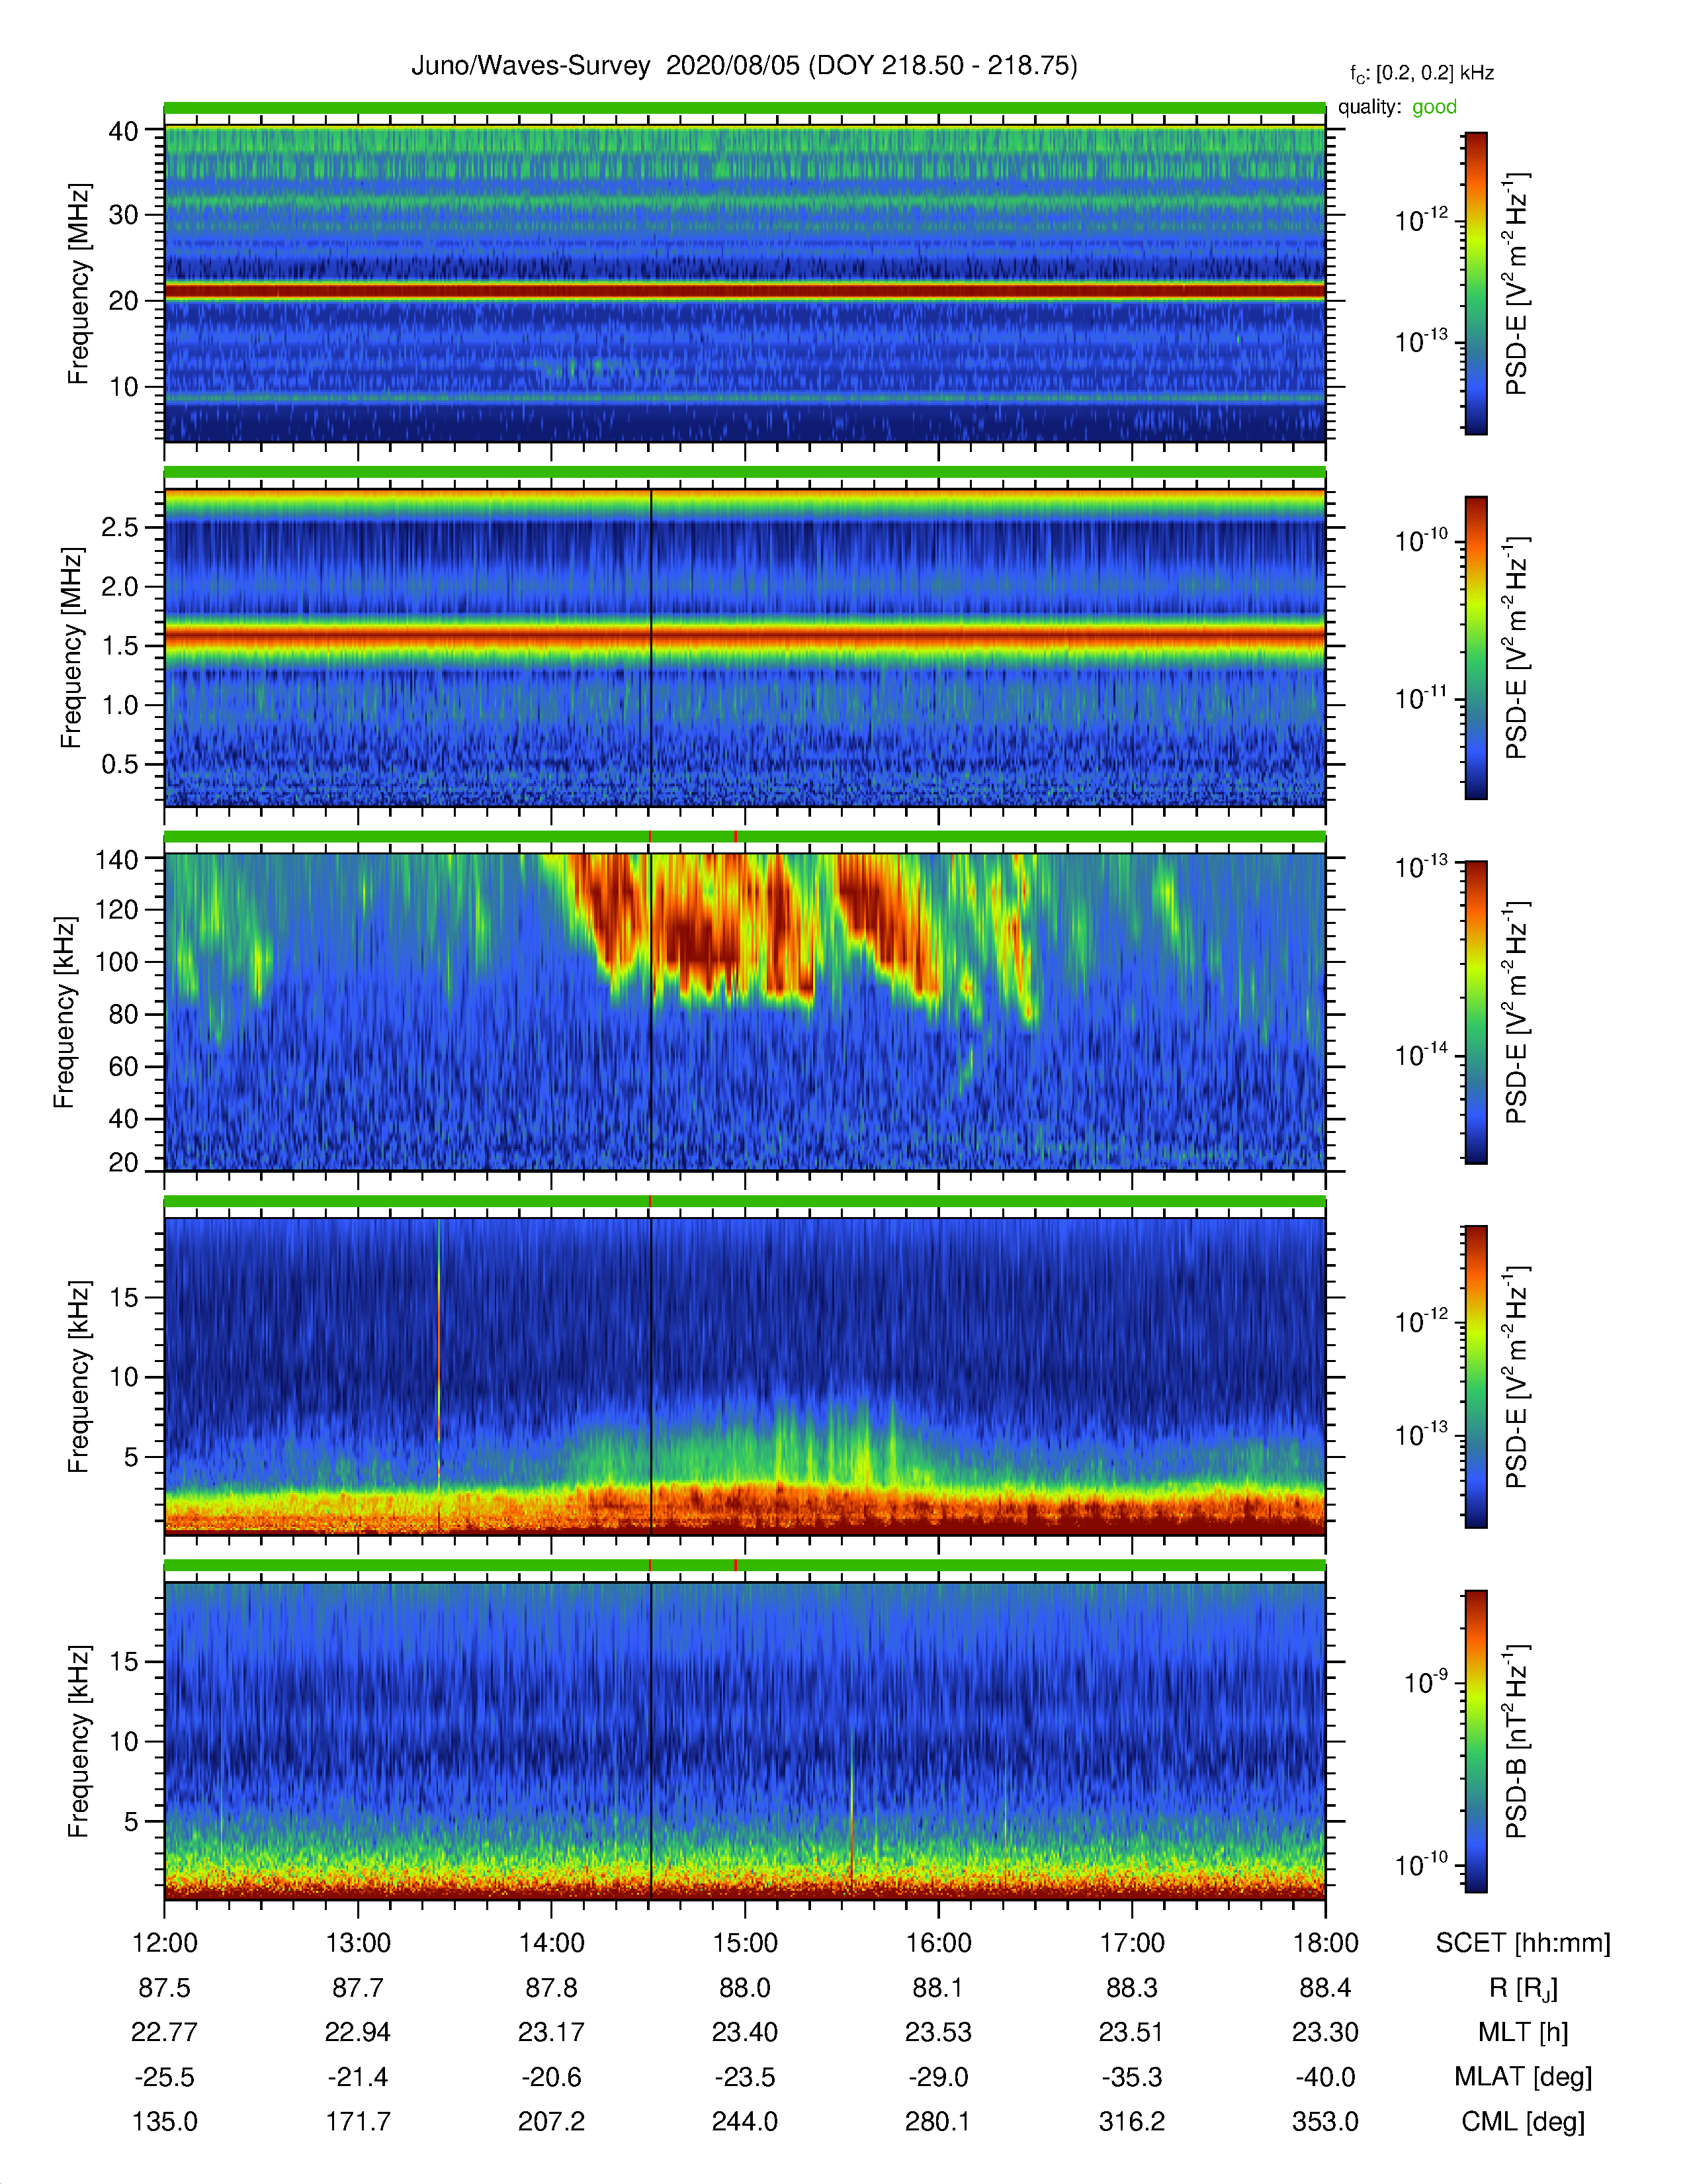This screenshot has height=2184, width=1687.
Task: Click the Juno/Waves-Survey plot title
Action: click(744, 66)
